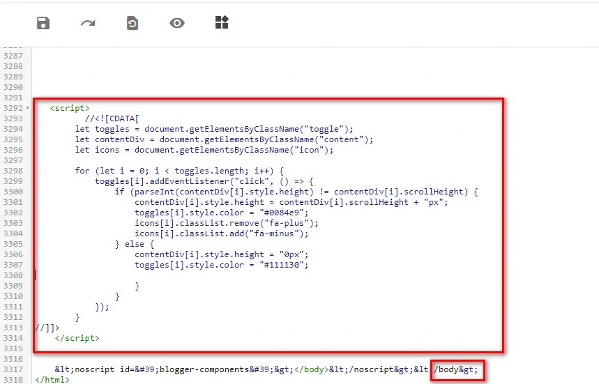599x384 pixels.
Task: Collapse the script block fold arrow at line 3292
Action: pos(27,108)
